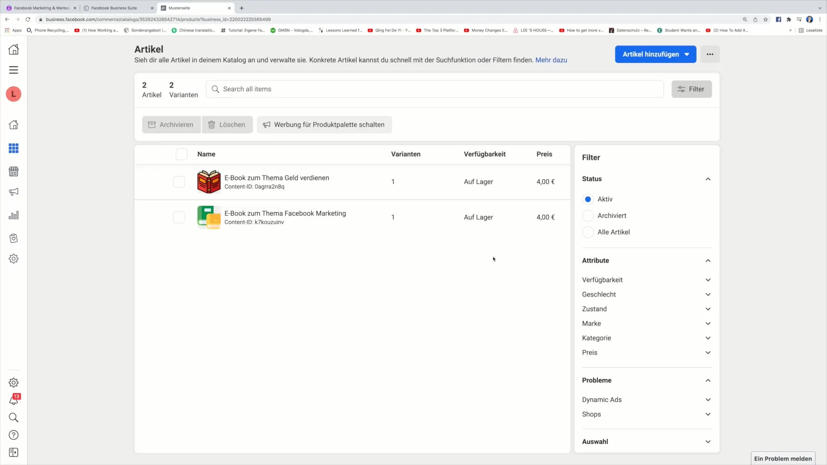Image resolution: width=827 pixels, height=465 pixels.
Task: Open the Business Suite home icon at top of sidebar
Action: [13, 50]
